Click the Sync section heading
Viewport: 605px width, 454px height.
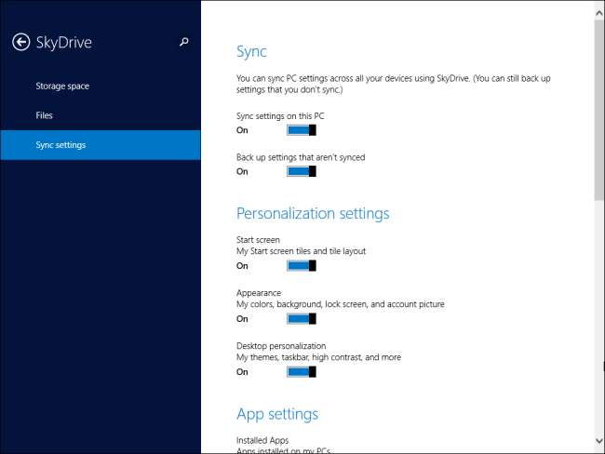click(251, 51)
